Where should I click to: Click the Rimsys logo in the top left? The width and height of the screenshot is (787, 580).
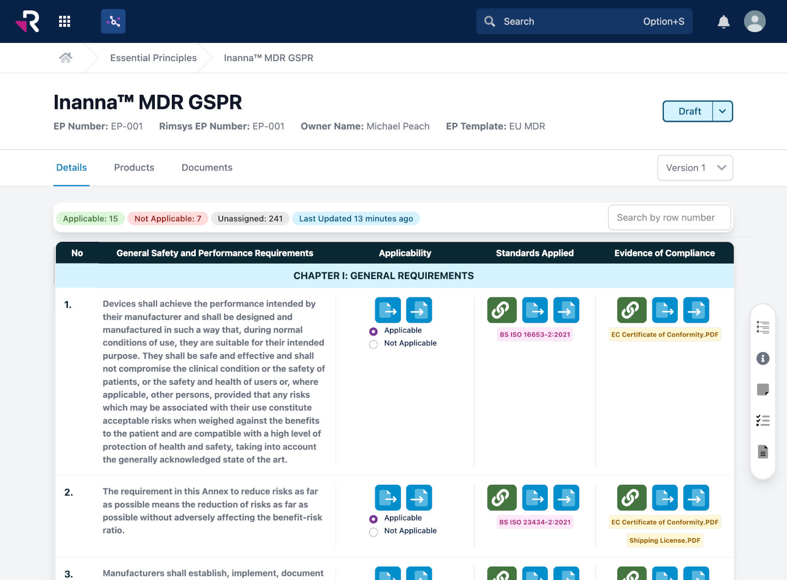tap(27, 21)
